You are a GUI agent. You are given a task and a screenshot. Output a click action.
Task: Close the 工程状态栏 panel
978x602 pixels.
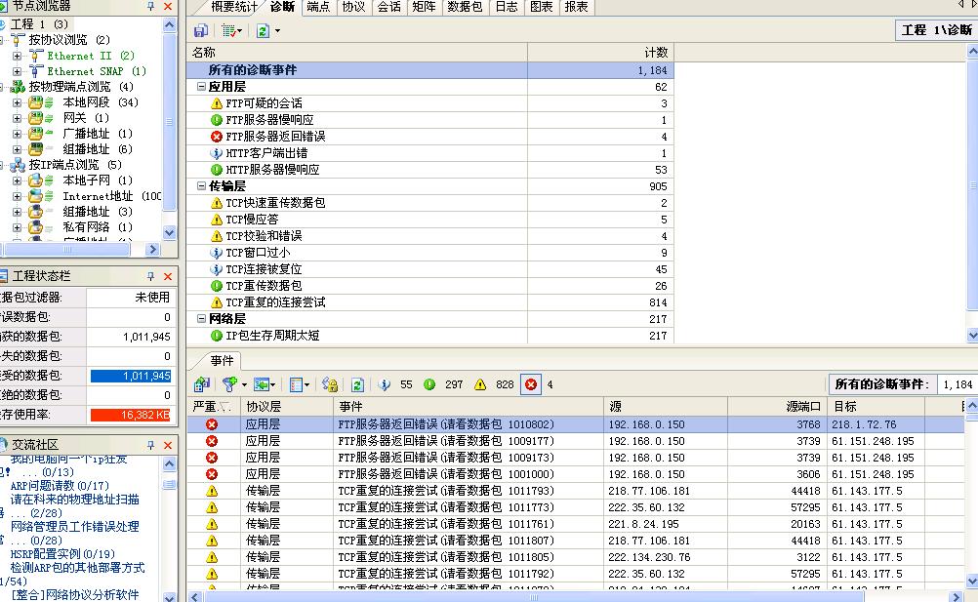click(168, 276)
